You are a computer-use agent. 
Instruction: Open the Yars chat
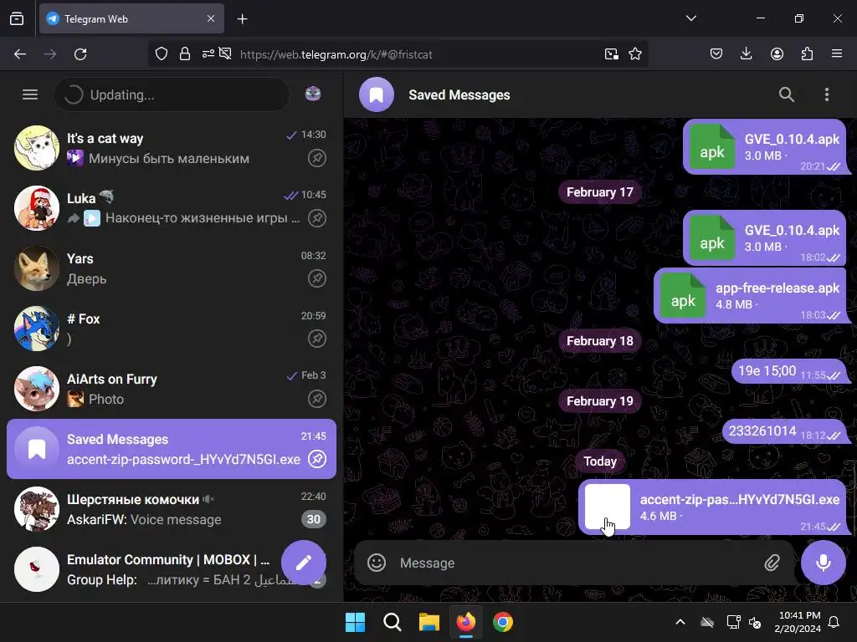click(x=171, y=268)
